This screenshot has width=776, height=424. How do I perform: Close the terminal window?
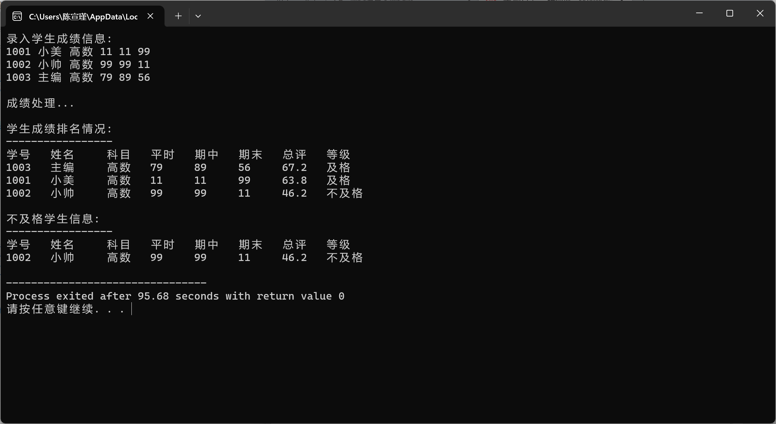click(760, 13)
